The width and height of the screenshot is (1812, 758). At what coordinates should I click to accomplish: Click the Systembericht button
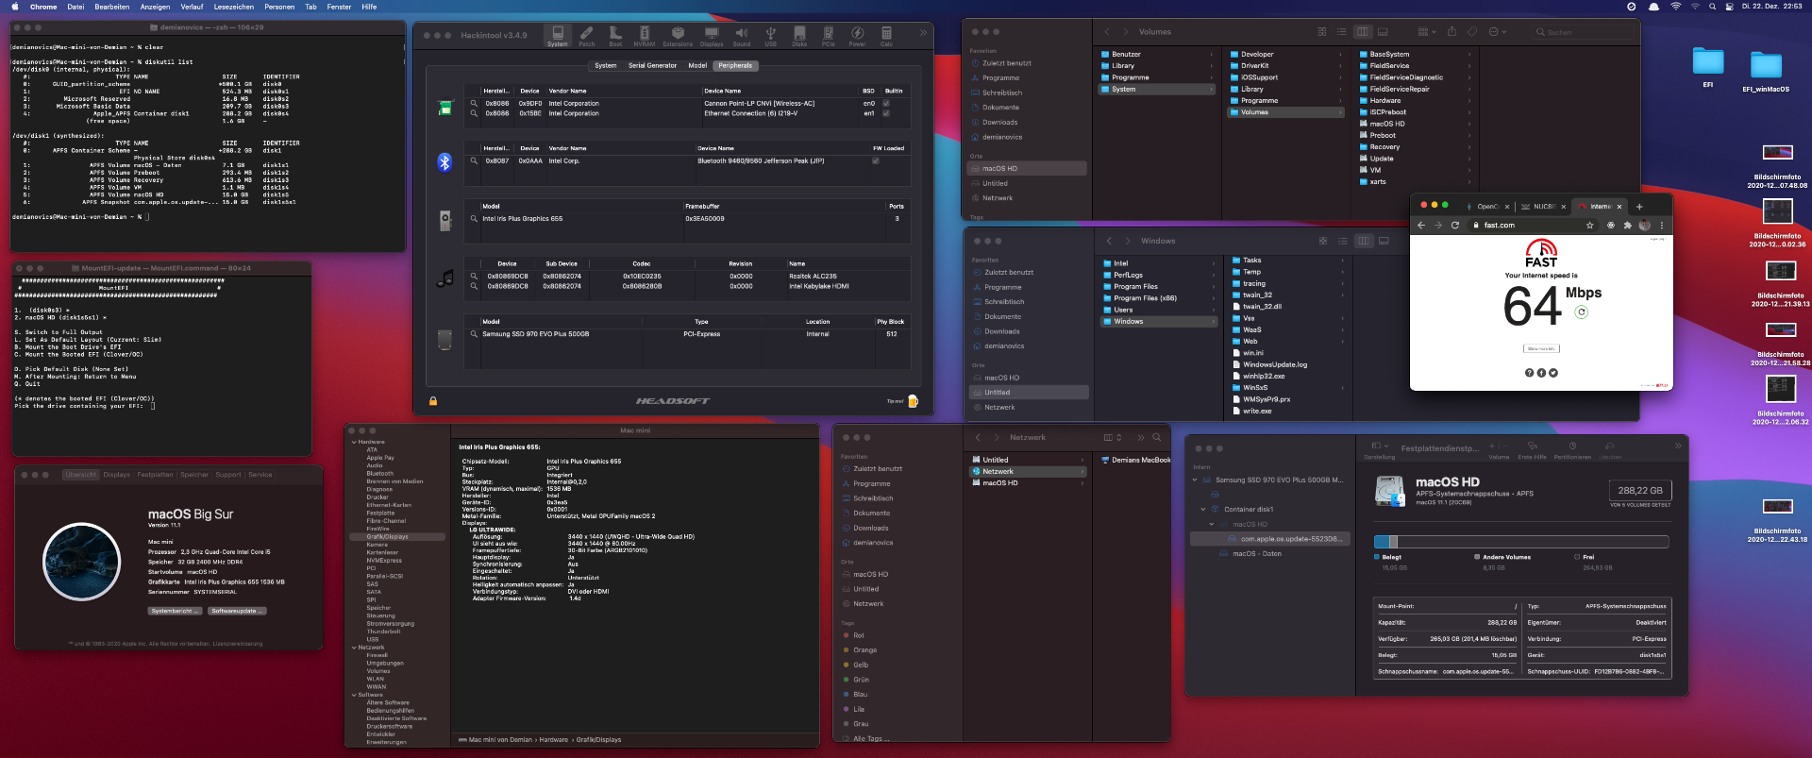[x=175, y=611]
